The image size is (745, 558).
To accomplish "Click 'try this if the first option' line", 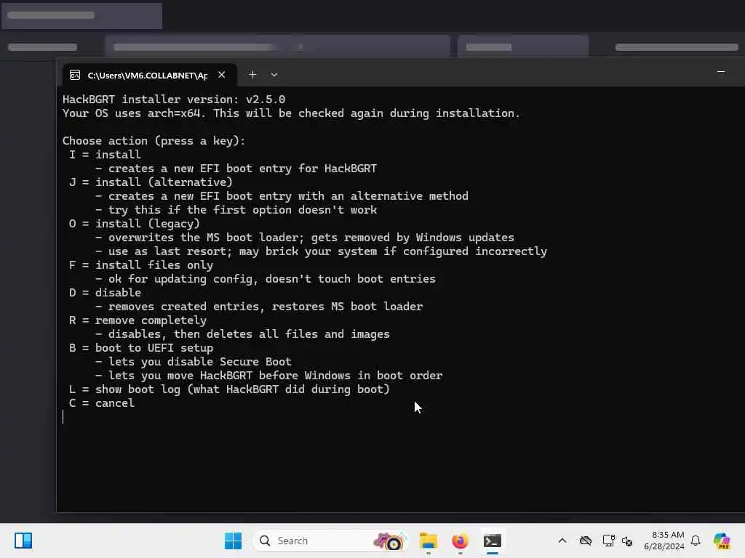I will [236, 210].
